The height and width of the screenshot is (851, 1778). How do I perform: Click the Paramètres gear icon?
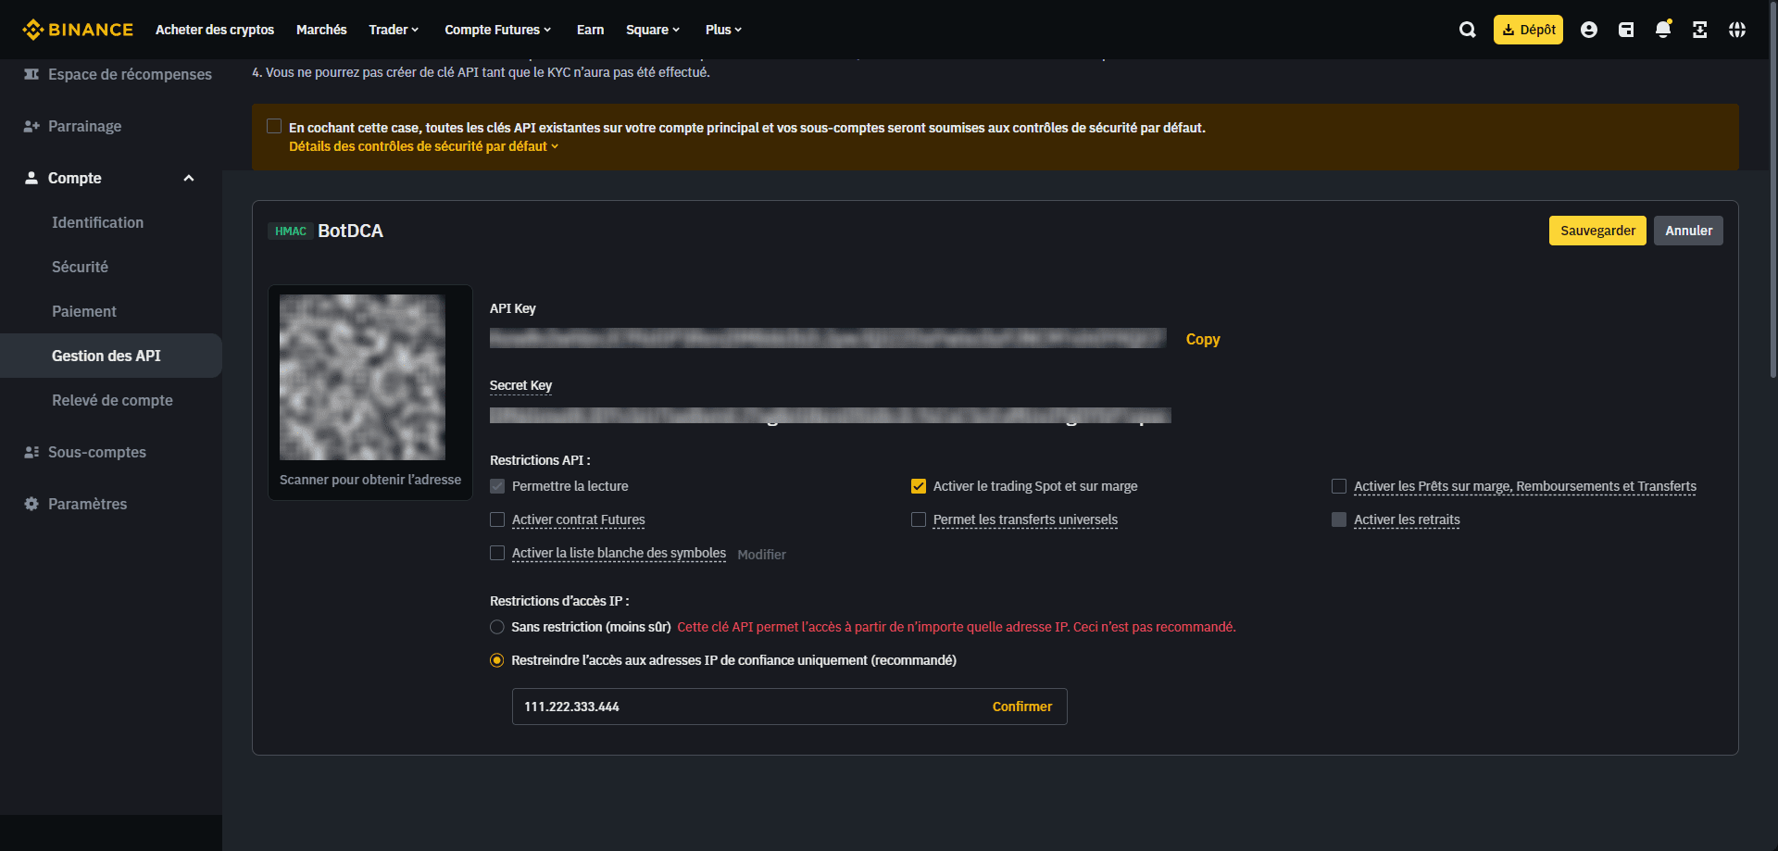coord(31,504)
